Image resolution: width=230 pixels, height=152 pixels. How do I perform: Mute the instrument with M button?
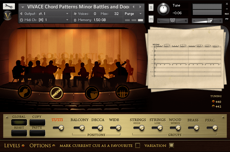pos(151,19)
